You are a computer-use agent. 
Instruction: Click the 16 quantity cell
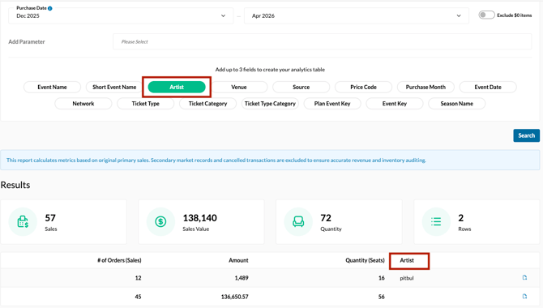coord(381,278)
